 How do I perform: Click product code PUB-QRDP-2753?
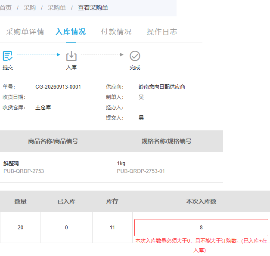coord(24,171)
